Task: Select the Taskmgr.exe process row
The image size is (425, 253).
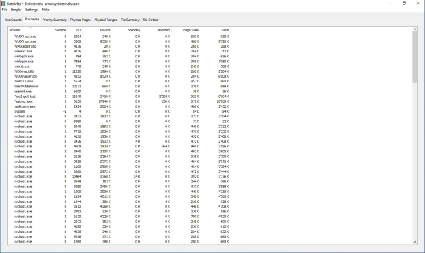Action: tap(119, 101)
